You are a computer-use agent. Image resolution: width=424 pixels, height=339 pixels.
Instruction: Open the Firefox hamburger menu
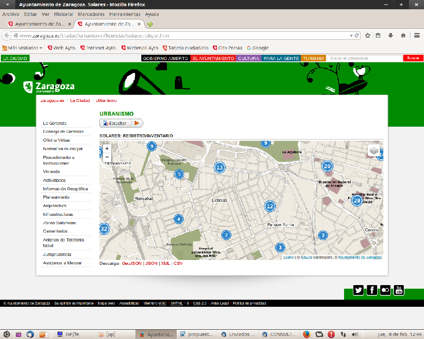(417, 36)
